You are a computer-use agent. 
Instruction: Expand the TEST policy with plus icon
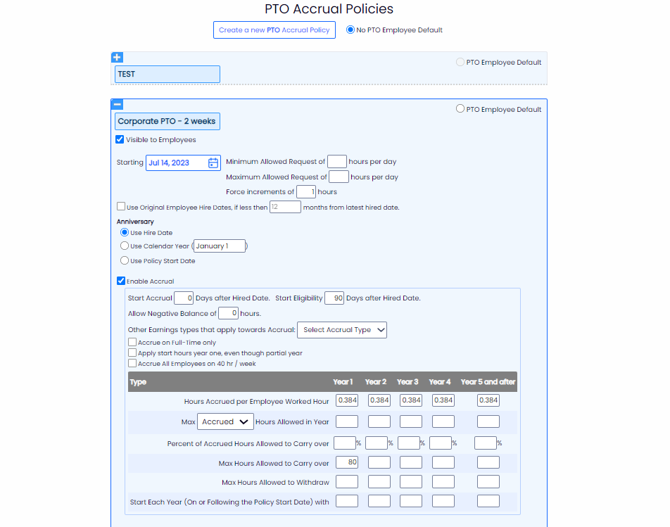pos(117,57)
